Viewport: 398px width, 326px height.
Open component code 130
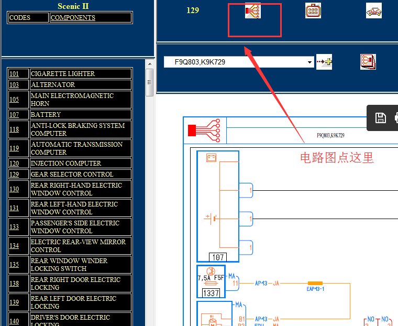tap(14, 189)
